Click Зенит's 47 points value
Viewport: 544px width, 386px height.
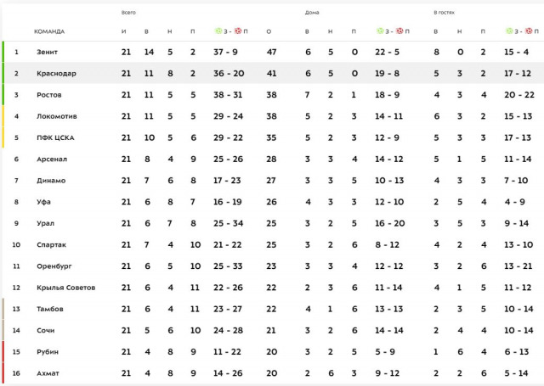click(272, 52)
